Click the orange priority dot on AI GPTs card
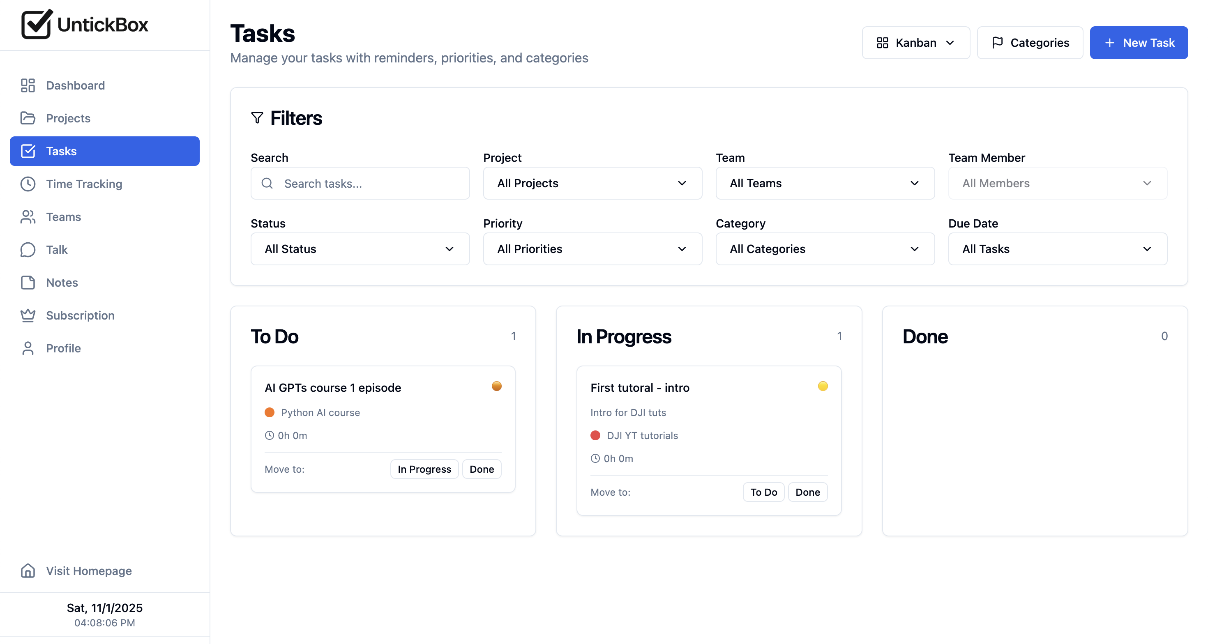1208x644 pixels. [496, 386]
